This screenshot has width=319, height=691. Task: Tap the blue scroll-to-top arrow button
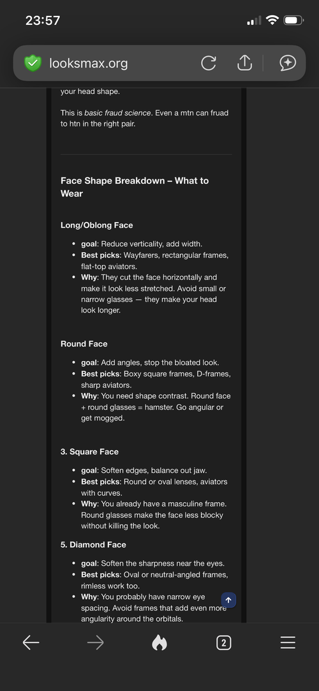(x=228, y=600)
